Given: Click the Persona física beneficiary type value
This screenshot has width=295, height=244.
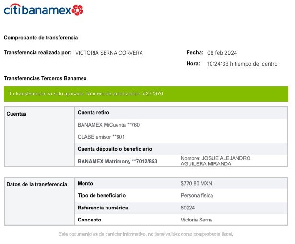Looking at the screenshot, I should click(x=197, y=196).
